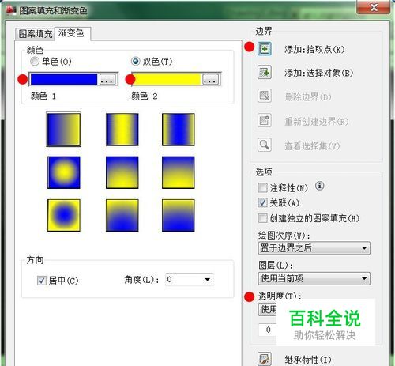Click the Remove Boundaries (删除边界) icon
The width and height of the screenshot is (395, 366).
pyautogui.click(x=265, y=96)
